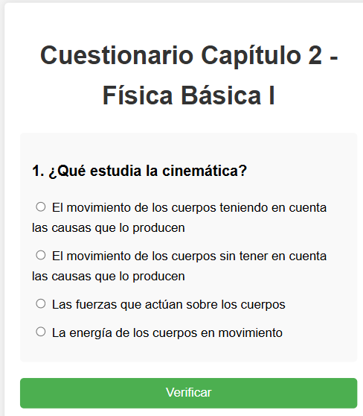Click "las causas que lo producen" under first option
The height and width of the screenshot is (416, 363).
(109, 228)
